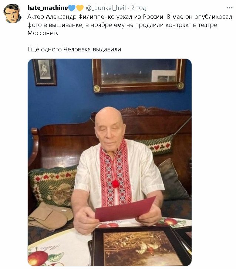This screenshot has width=236, height=269.
Task: Click the hate_machine profile avatar
Action: tap(12, 14)
